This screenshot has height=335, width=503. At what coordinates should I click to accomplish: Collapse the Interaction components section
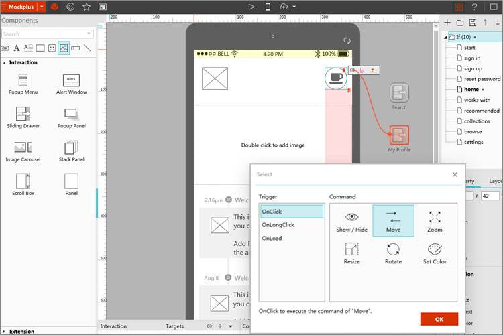pyautogui.click(x=5, y=62)
